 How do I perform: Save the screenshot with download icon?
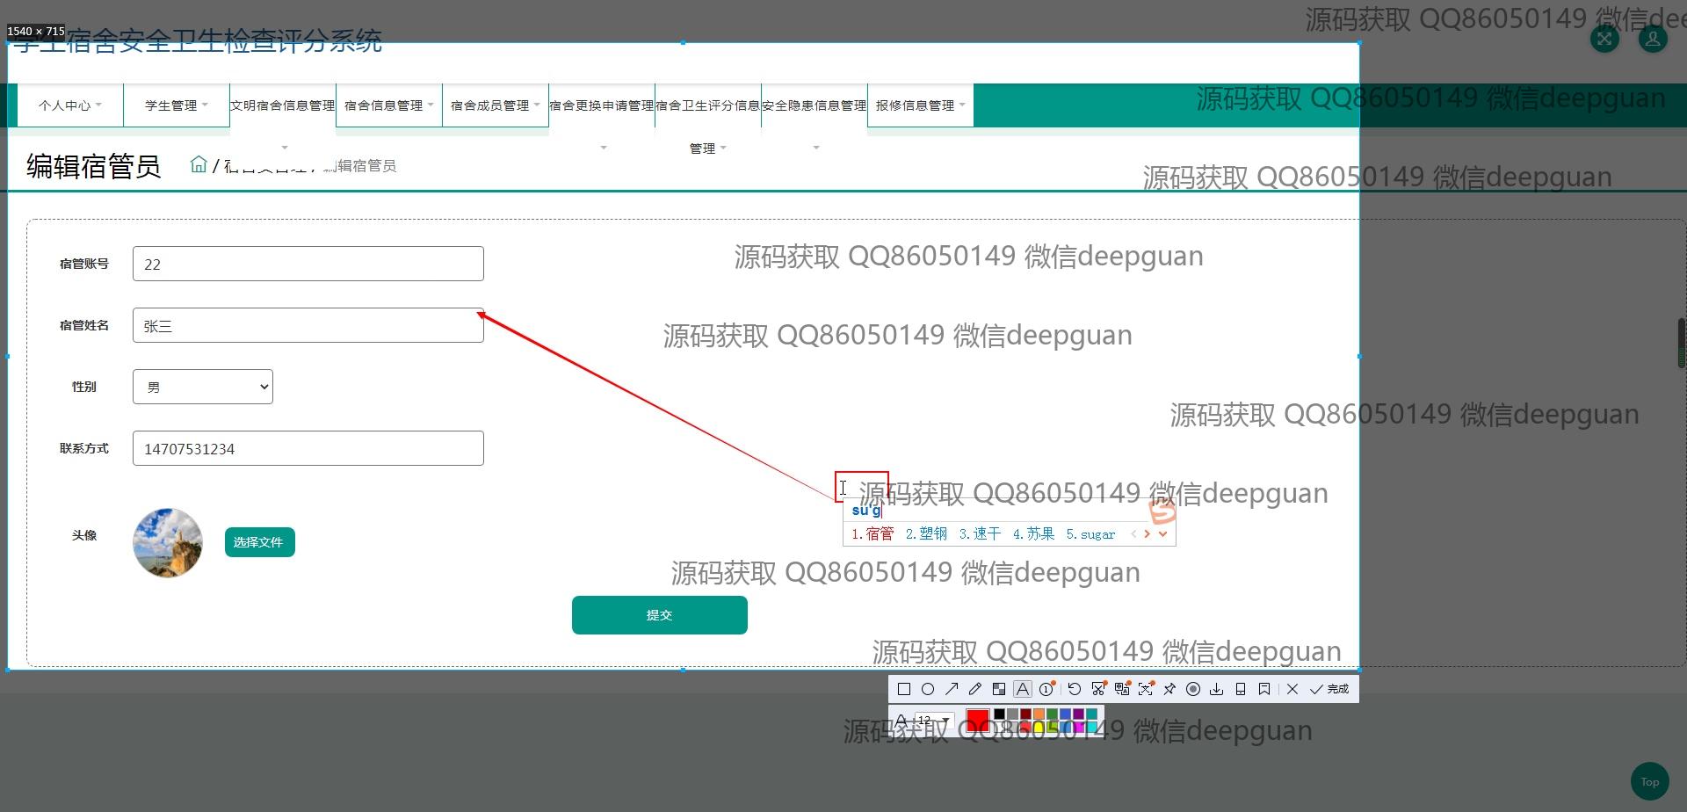(x=1217, y=689)
